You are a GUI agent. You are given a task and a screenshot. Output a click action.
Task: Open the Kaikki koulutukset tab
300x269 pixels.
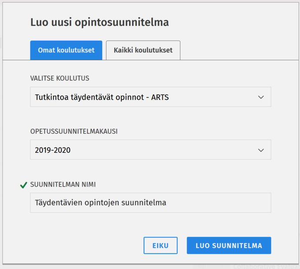[x=143, y=50]
